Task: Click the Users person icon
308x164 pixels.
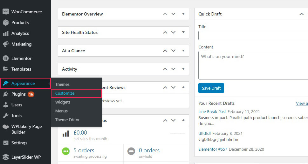Action: pyautogui.click(x=6, y=105)
